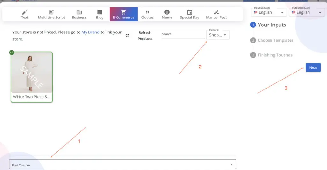Expand the Platform dropdown
The image size is (327, 170).
pyautogui.click(x=218, y=35)
